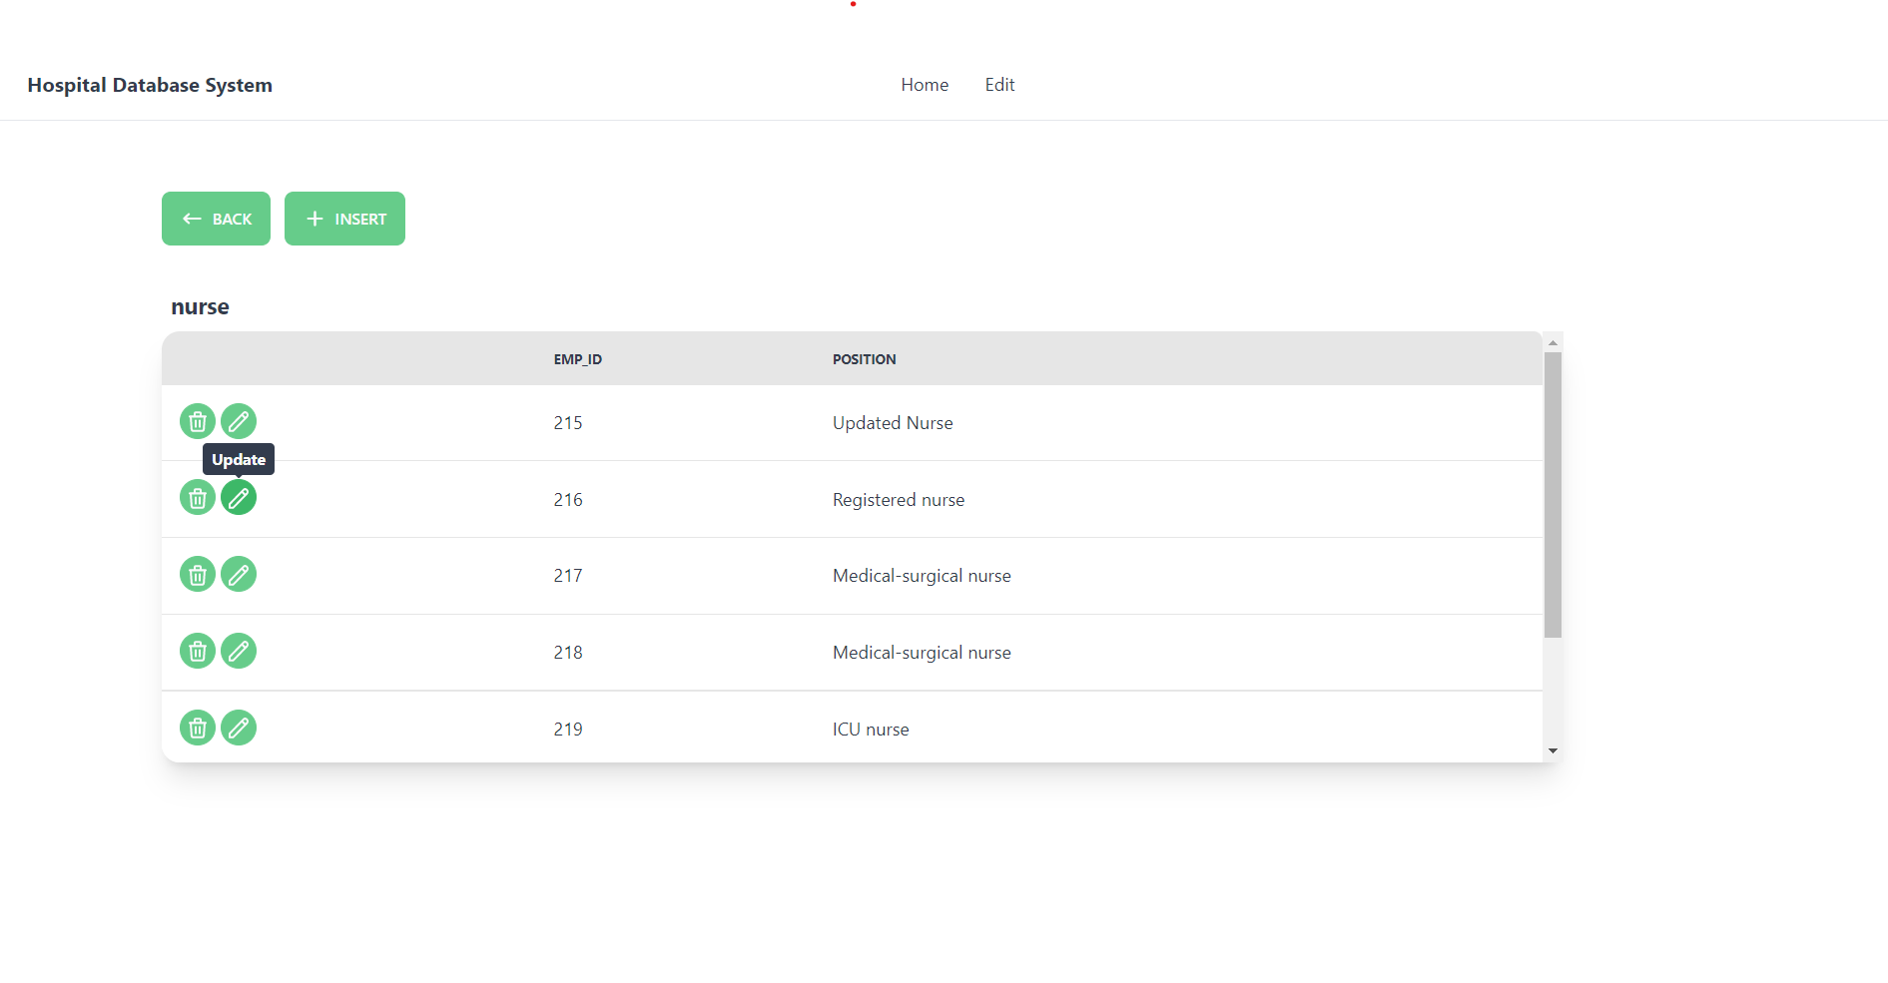
Task: Delete the ICU nurse row 219
Action: (198, 728)
